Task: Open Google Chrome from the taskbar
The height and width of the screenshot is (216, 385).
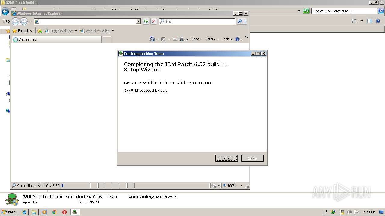Action: point(54,212)
